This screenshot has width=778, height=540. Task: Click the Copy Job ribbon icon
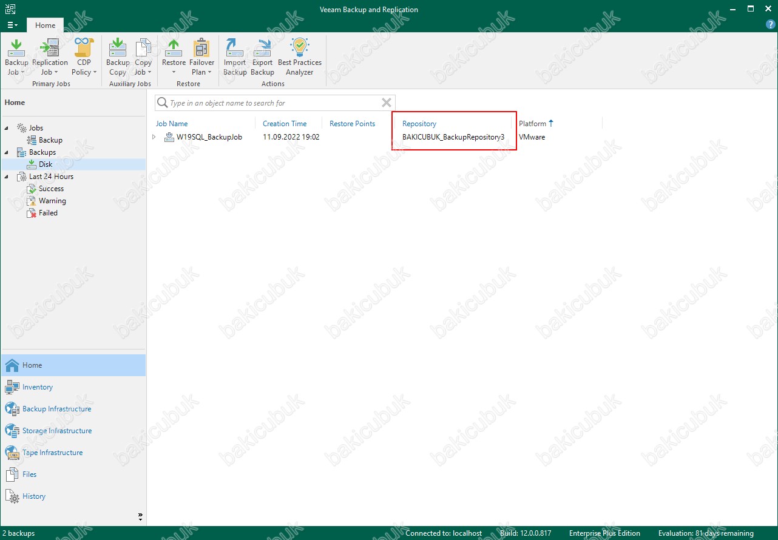[143, 47]
